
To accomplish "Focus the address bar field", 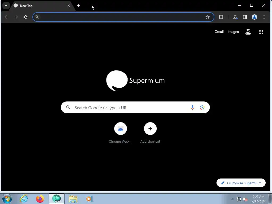I will pyautogui.click(x=123, y=17).
